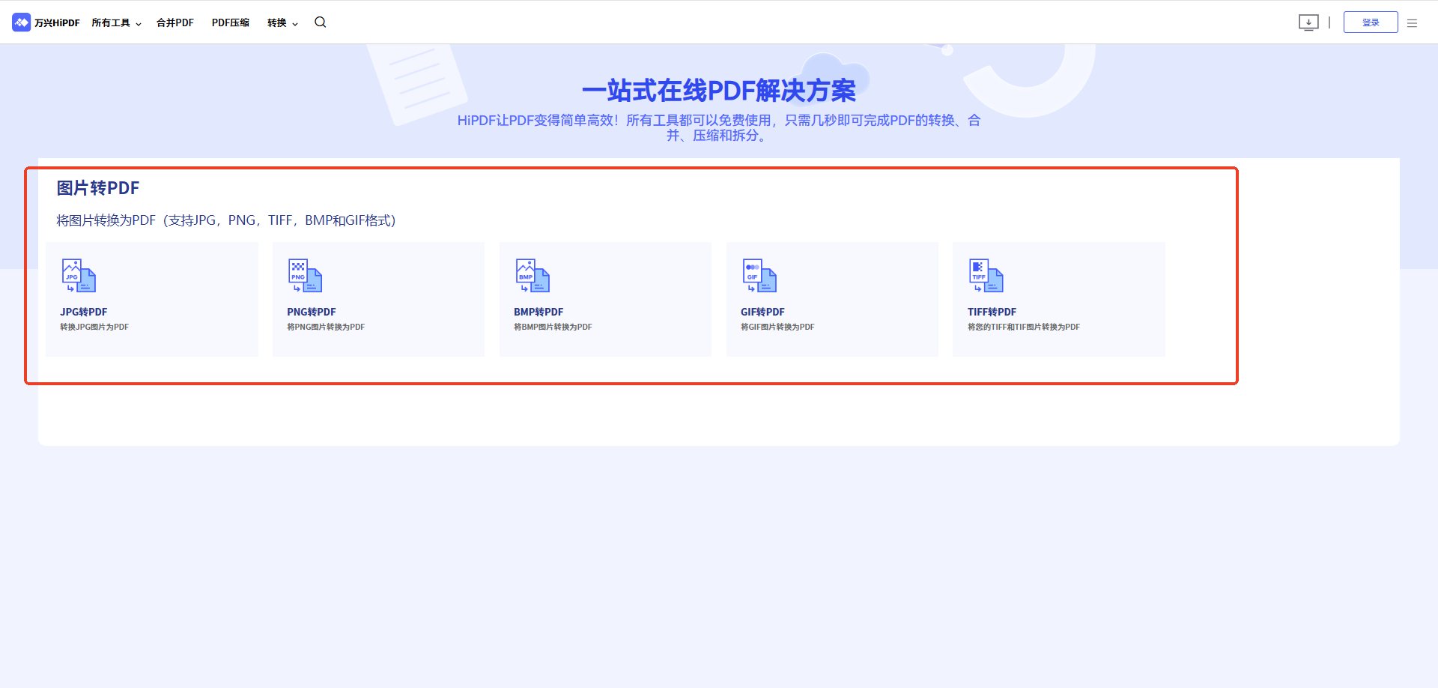This screenshot has width=1438, height=688.
Task: Select the GIF转PDF tool icon
Action: tap(759, 276)
